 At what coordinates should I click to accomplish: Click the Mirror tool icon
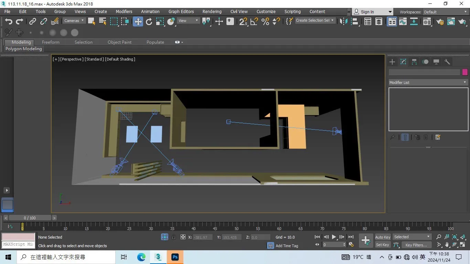343,21
